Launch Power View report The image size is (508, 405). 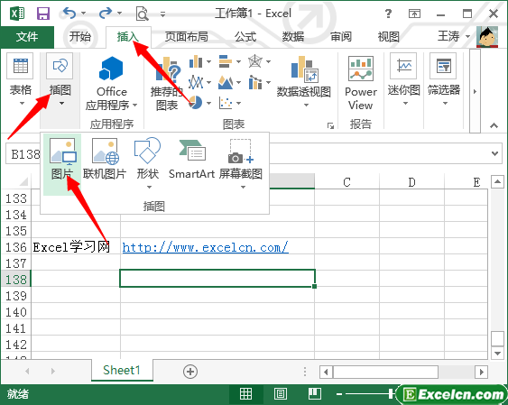pos(361,83)
